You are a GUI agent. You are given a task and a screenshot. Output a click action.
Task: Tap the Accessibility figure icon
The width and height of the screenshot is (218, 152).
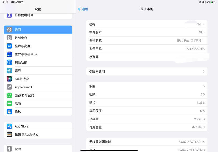tap(9, 62)
